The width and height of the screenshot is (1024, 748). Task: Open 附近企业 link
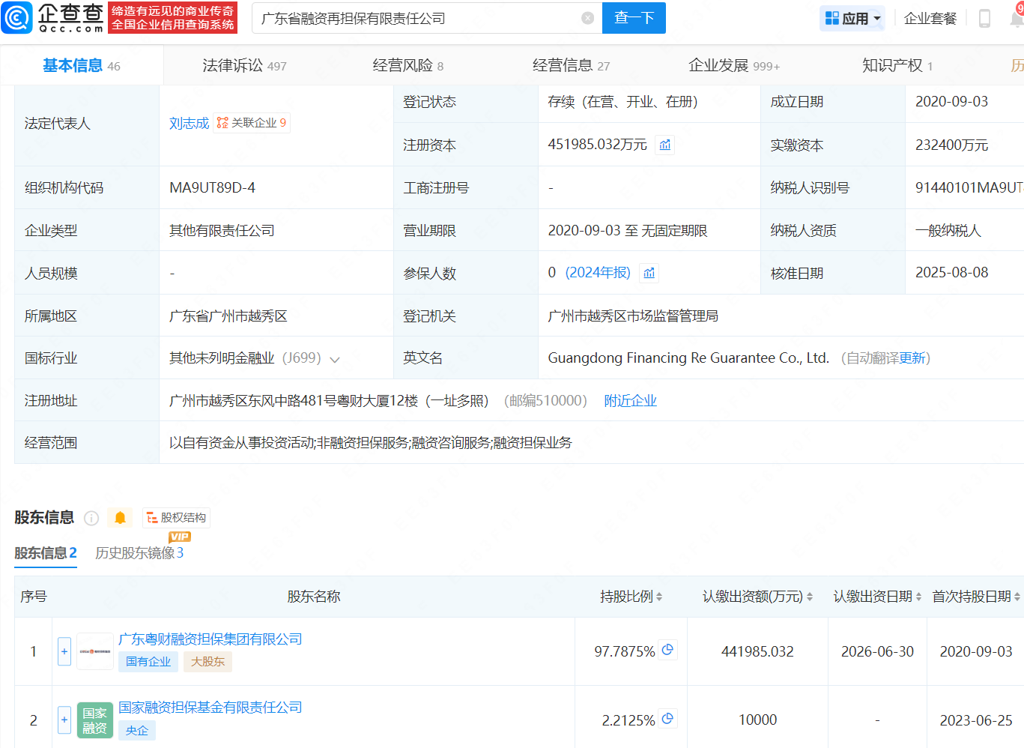tap(630, 401)
